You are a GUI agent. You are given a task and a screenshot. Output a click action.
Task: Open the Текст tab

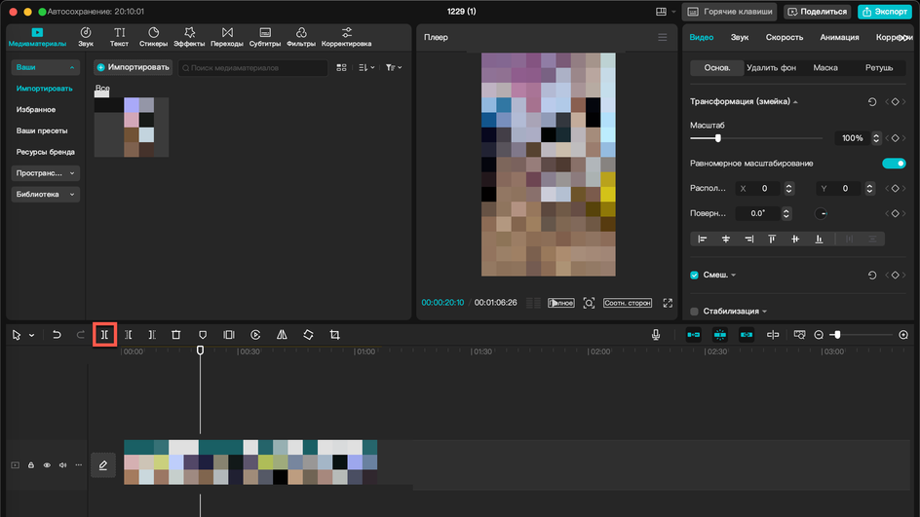119,37
